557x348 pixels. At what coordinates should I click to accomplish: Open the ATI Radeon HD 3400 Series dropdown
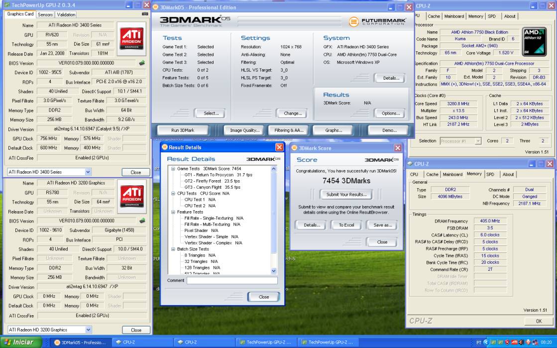(x=88, y=172)
